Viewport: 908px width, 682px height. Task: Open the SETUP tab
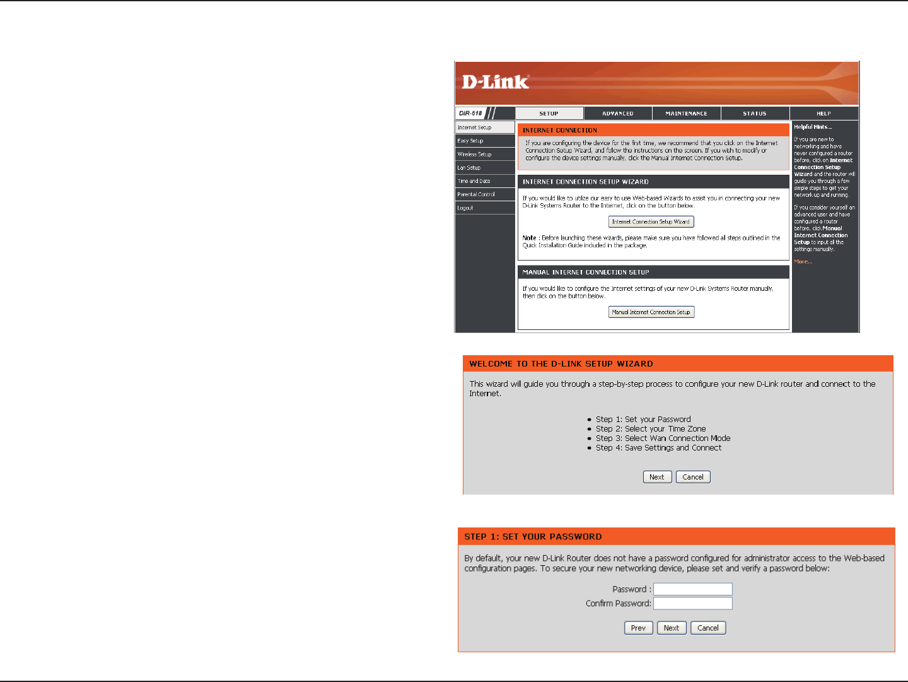pos(549,114)
